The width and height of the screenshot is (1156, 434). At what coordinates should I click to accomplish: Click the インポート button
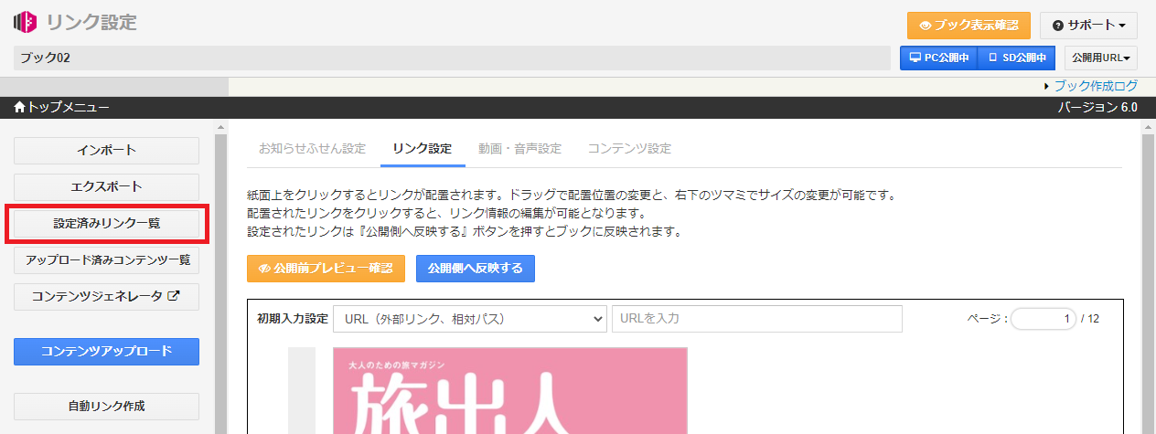click(x=106, y=150)
